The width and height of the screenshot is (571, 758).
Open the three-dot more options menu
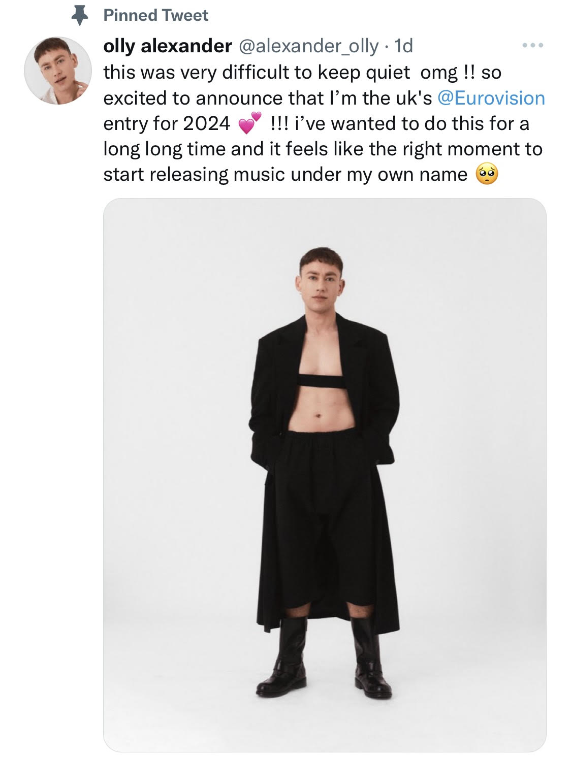(x=533, y=46)
